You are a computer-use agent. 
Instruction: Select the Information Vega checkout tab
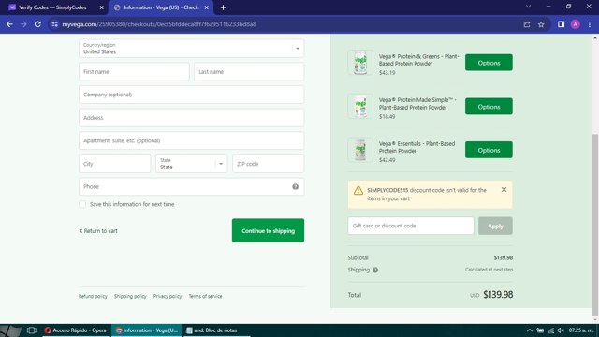point(161,7)
